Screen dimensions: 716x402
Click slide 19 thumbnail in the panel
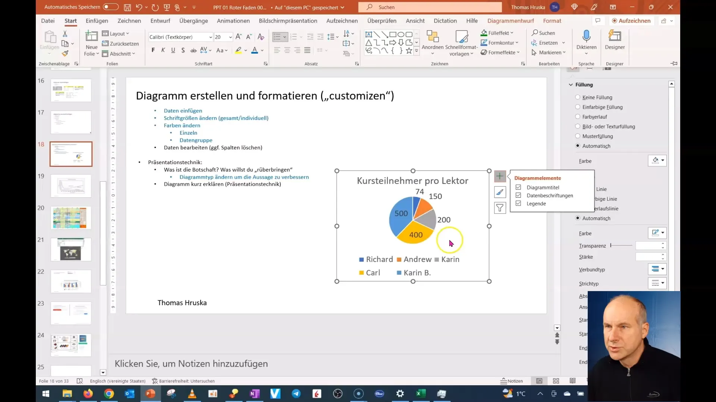click(x=71, y=185)
